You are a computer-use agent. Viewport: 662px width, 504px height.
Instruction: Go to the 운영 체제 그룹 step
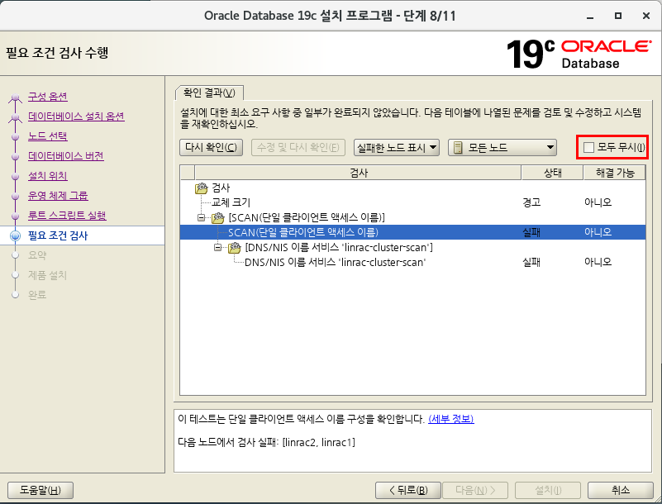click(58, 196)
